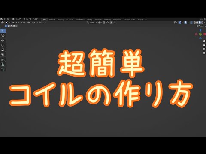The height and width of the screenshot is (154, 206).
Task: Open the viewport View menu
Action: click(23, 22)
